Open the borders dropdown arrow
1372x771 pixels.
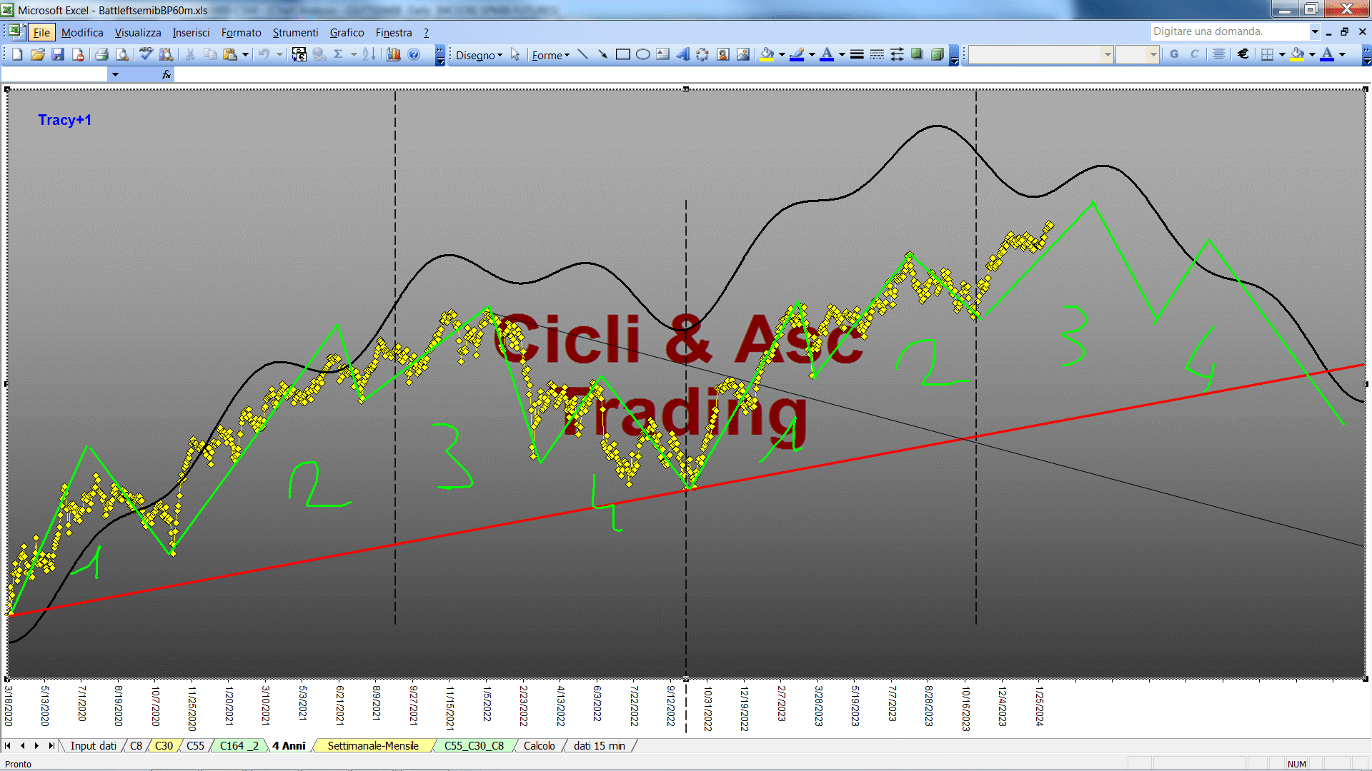point(1282,54)
